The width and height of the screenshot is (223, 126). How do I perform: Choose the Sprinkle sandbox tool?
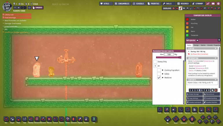pyautogui.click(x=167, y=109)
